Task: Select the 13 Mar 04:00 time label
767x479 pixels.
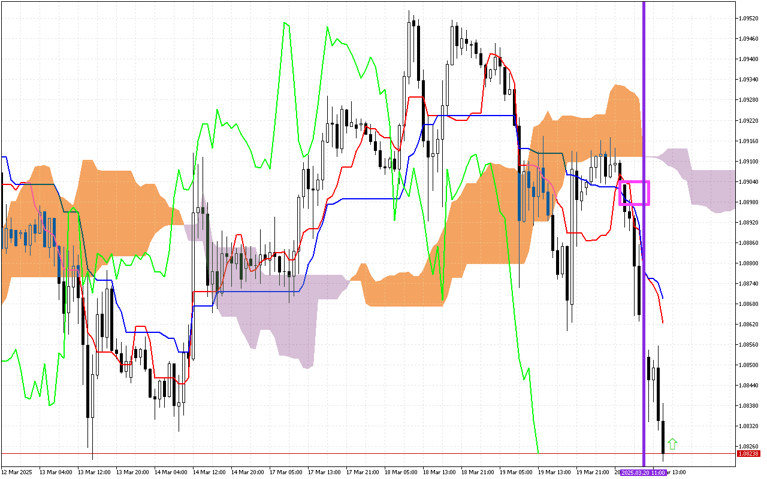Action: 55,472
